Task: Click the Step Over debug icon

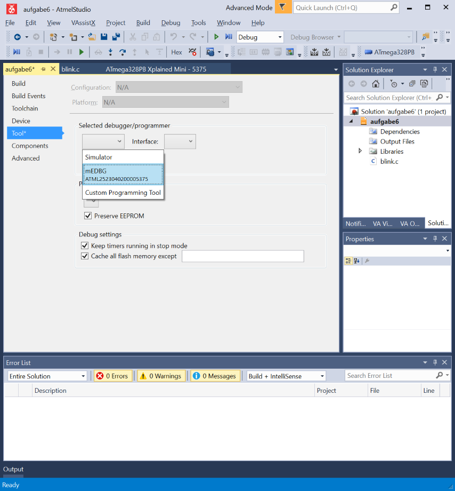Action: point(122,52)
